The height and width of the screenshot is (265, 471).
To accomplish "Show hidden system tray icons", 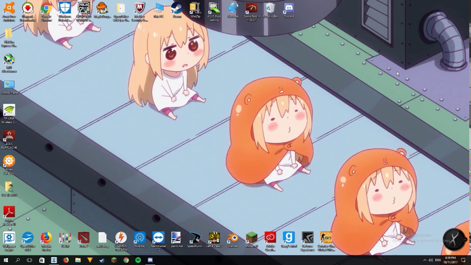I will [425, 260].
